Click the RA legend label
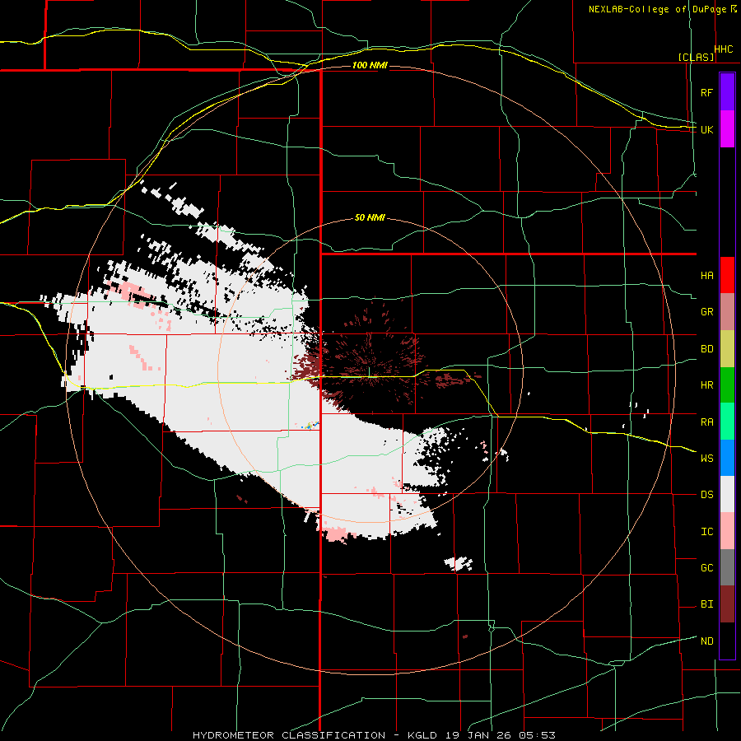This screenshot has width=741, height=741. (706, 422)
